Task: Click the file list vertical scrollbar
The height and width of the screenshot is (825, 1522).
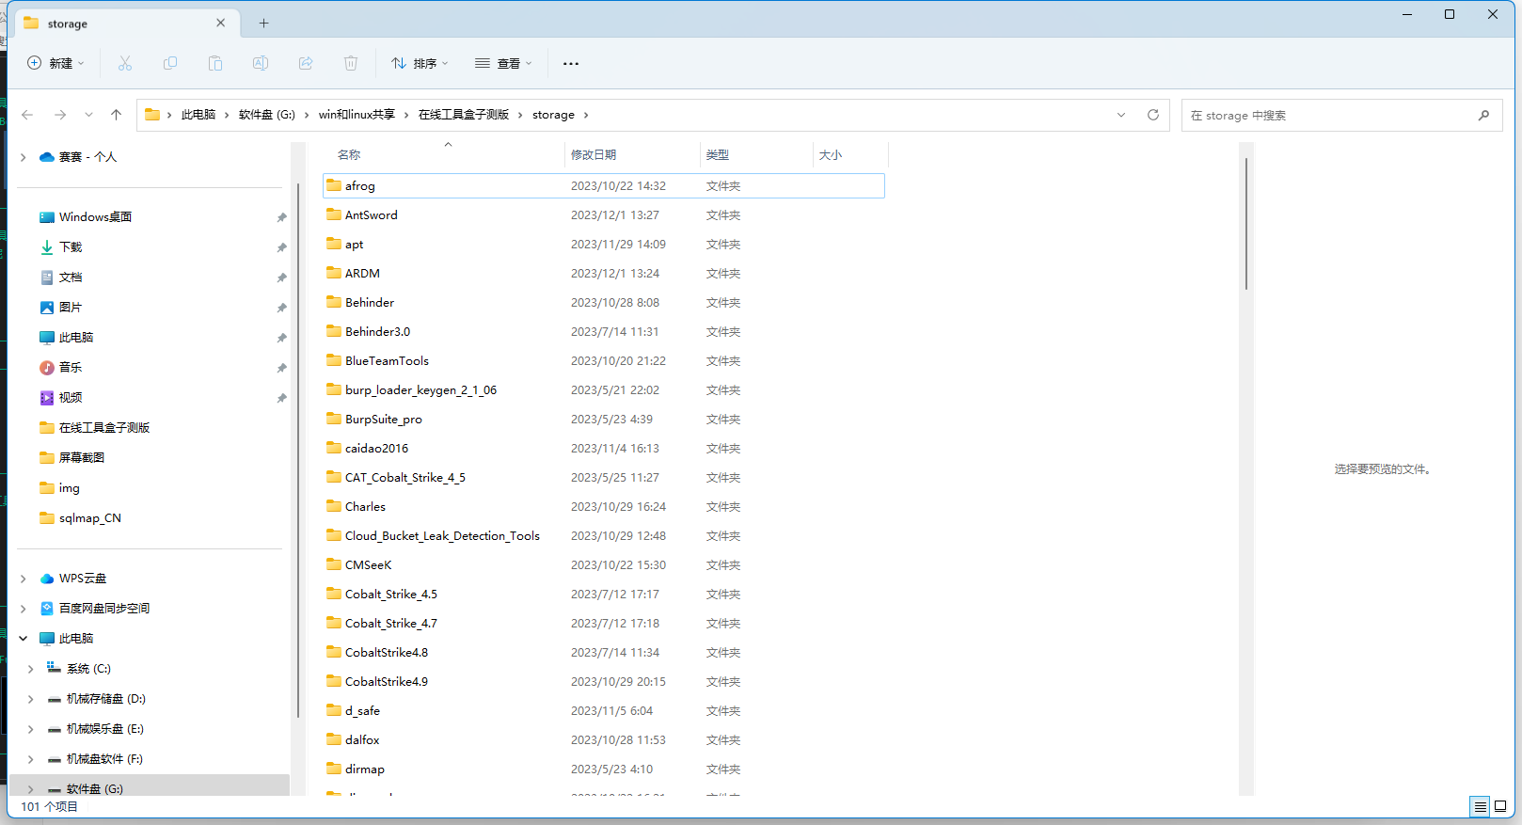Action: tap(1246, 224)
